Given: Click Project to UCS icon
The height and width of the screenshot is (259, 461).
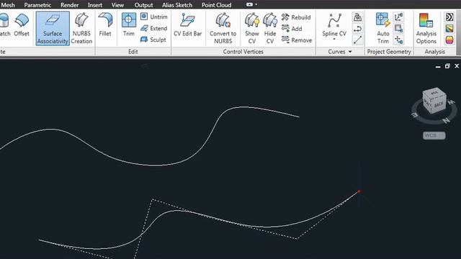Looking at the screenshot, I should pos(398,17).
